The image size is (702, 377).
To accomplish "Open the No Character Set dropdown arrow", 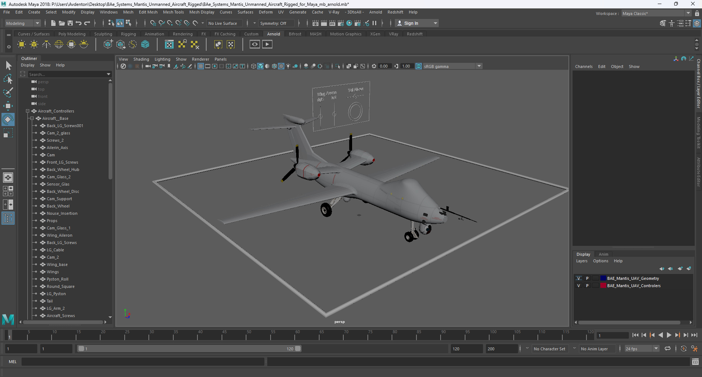I will coord(527,349).
